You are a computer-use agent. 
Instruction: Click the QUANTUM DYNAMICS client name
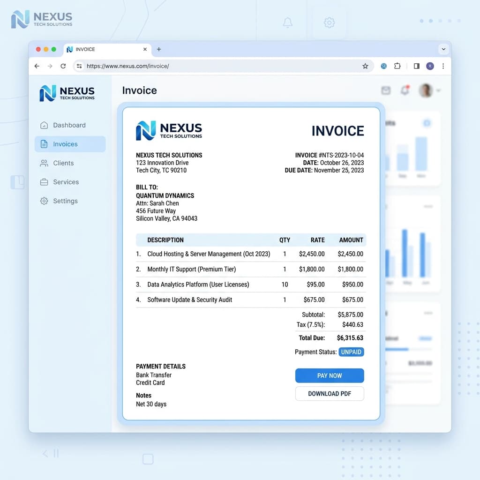point(165,195)
